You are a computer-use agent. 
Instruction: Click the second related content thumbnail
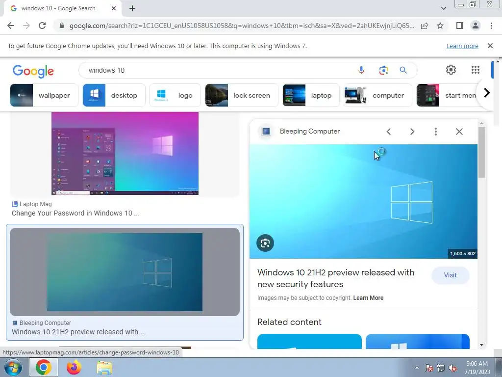(418, 341)
